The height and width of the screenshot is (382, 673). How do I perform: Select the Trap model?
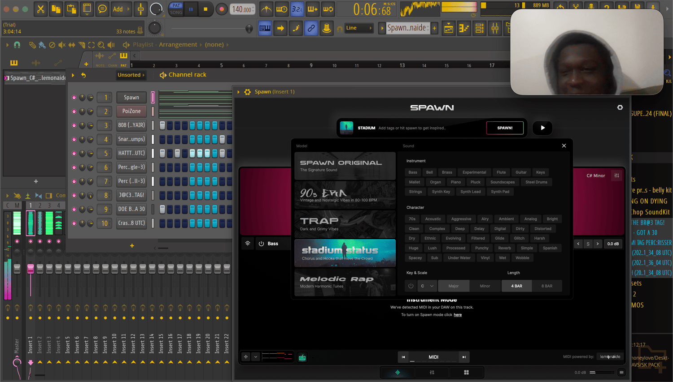click(x=345, y=224)
